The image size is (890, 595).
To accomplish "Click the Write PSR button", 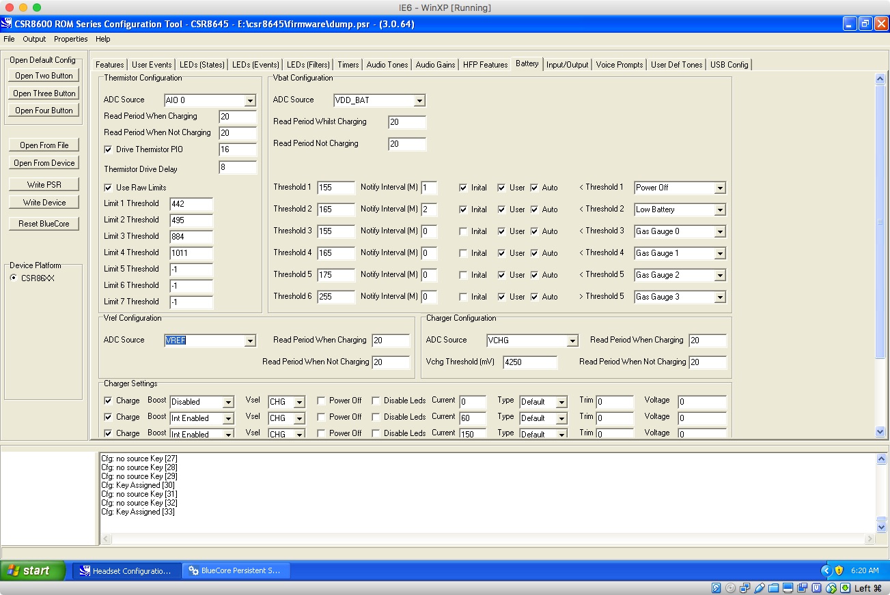I will 44,185.
